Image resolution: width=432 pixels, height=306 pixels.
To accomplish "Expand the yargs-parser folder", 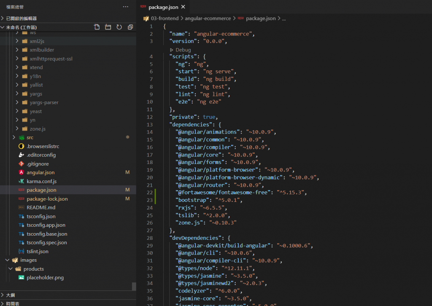I will (17, 102).
